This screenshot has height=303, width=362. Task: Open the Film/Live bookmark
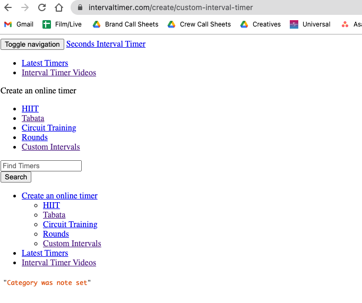pyautogui.click(x=62, y=24)
